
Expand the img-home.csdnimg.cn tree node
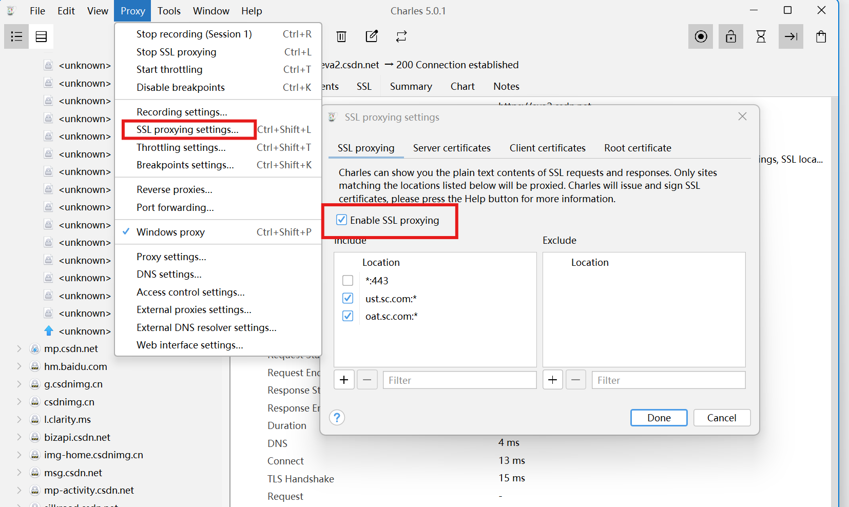tap(19, 455)
